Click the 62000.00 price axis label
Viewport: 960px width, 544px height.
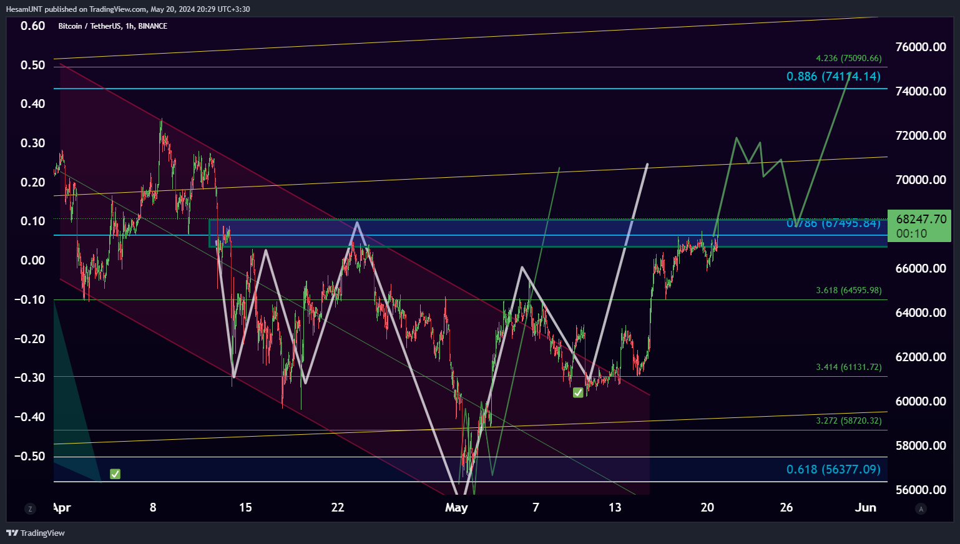(x=921, y=357)
